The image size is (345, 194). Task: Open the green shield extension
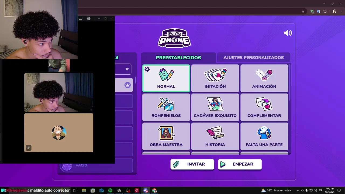[312, 11]
